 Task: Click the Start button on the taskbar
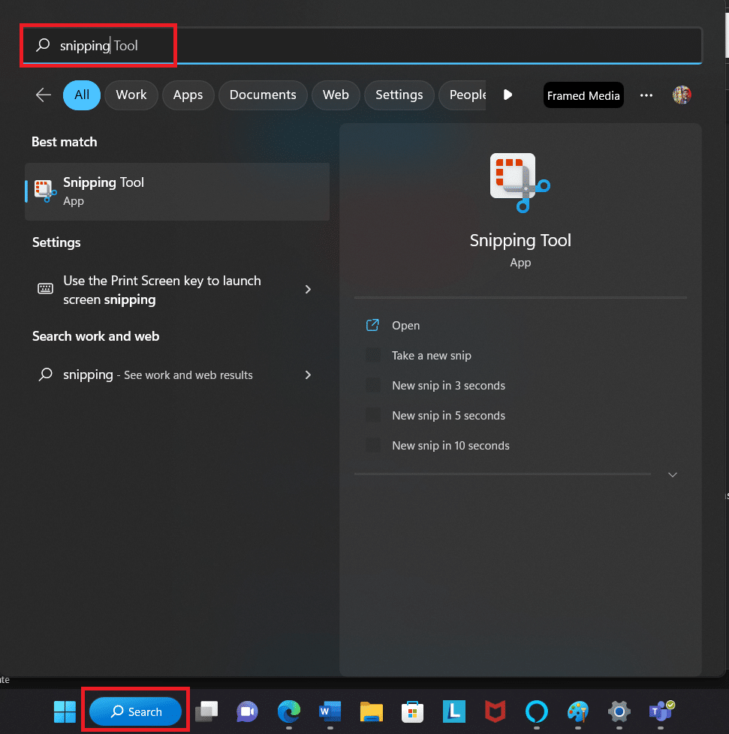coord(65,711)
